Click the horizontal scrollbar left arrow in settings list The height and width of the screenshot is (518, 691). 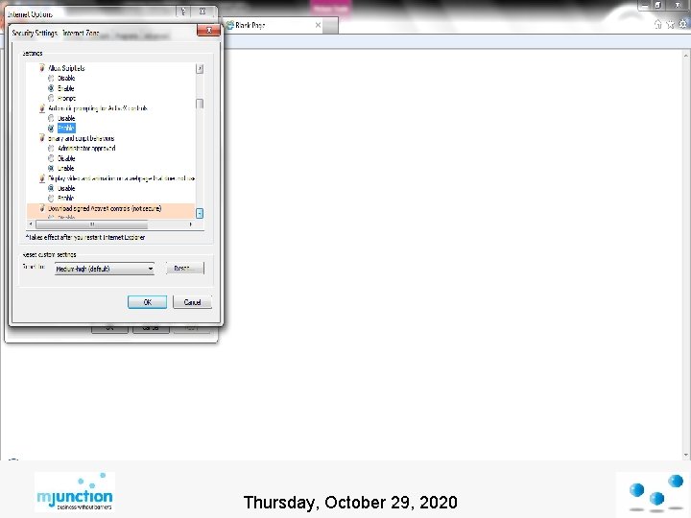31,224
